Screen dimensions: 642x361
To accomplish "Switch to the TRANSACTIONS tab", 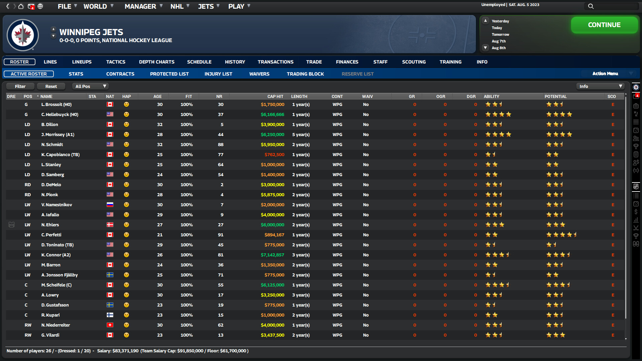I will pyautogui.click(x=276, y=62).
